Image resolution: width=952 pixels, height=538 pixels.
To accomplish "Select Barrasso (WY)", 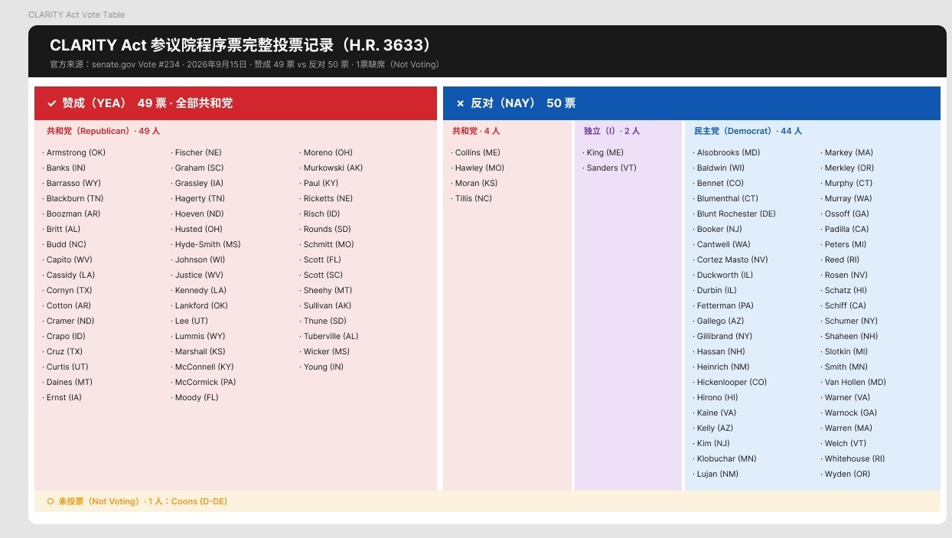I will [73, 183].
